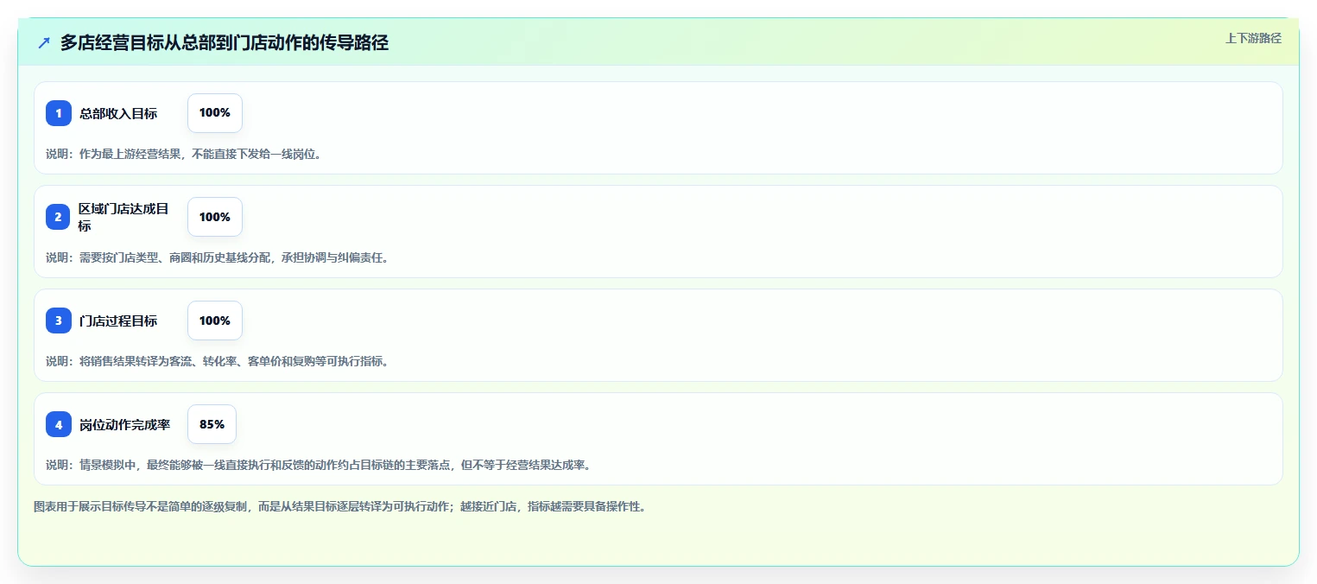1317x584 pixels.
Task: Click the 上下游路径 label
Action: click(1253, 38)
